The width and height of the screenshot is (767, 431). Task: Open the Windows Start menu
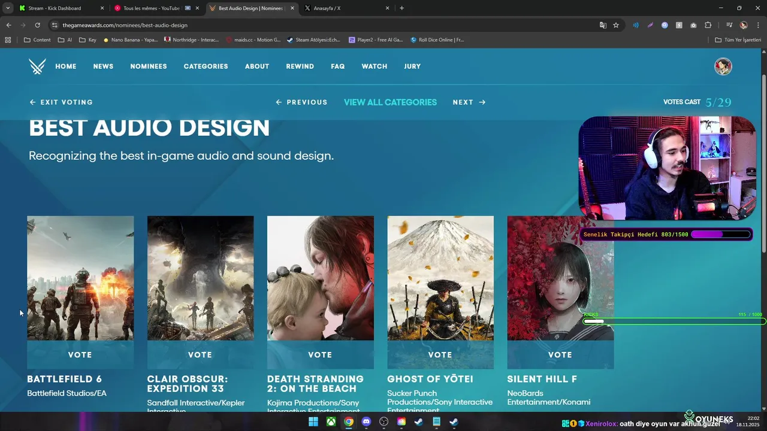(313, 421)
